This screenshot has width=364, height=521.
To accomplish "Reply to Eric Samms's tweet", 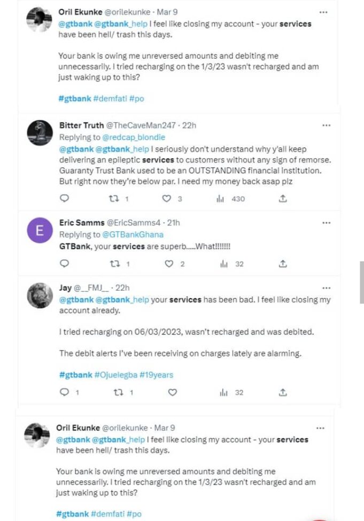I will coord(64,264).
